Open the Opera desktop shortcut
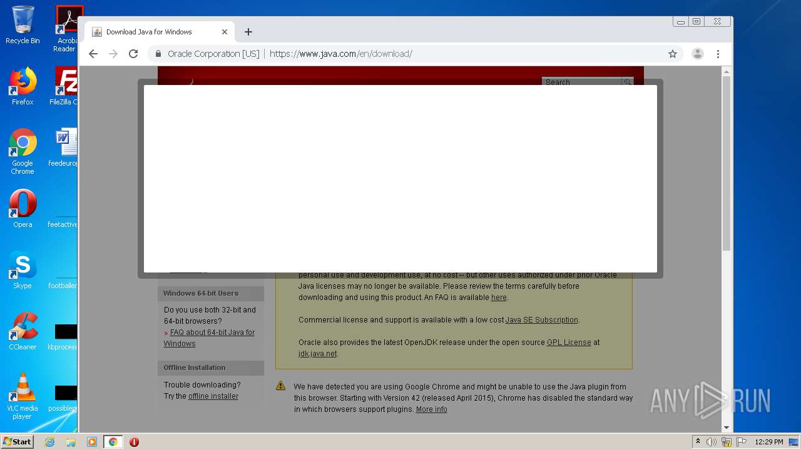Image resolution: width=801 pixels, height=450 pixels. [x=23, y=209]
